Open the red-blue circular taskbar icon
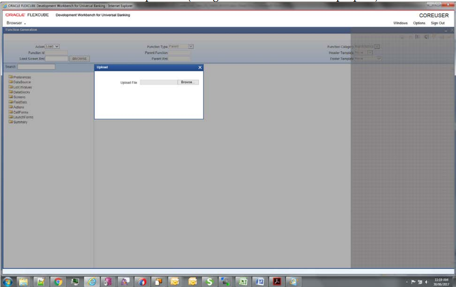Image resolution: width=456 pixels, height=287 pixels. 142,282
